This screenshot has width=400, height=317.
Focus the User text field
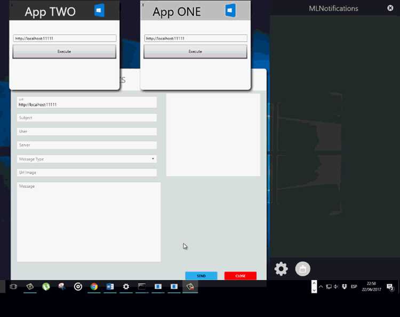coord(87,132)
